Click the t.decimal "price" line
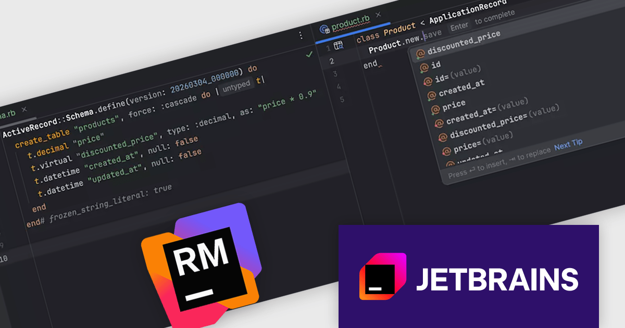The height and width of the screenshot is (328, 625). coord(67,147)
